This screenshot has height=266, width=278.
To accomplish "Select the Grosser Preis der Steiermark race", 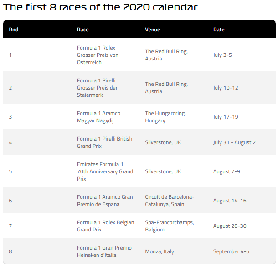I will pyautogui.click(x=98, y=88).
